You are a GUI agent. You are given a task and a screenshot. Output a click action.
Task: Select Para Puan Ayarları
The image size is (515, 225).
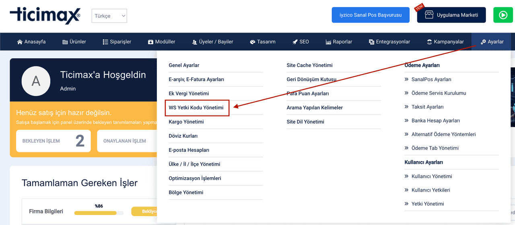tap(308, 93)
